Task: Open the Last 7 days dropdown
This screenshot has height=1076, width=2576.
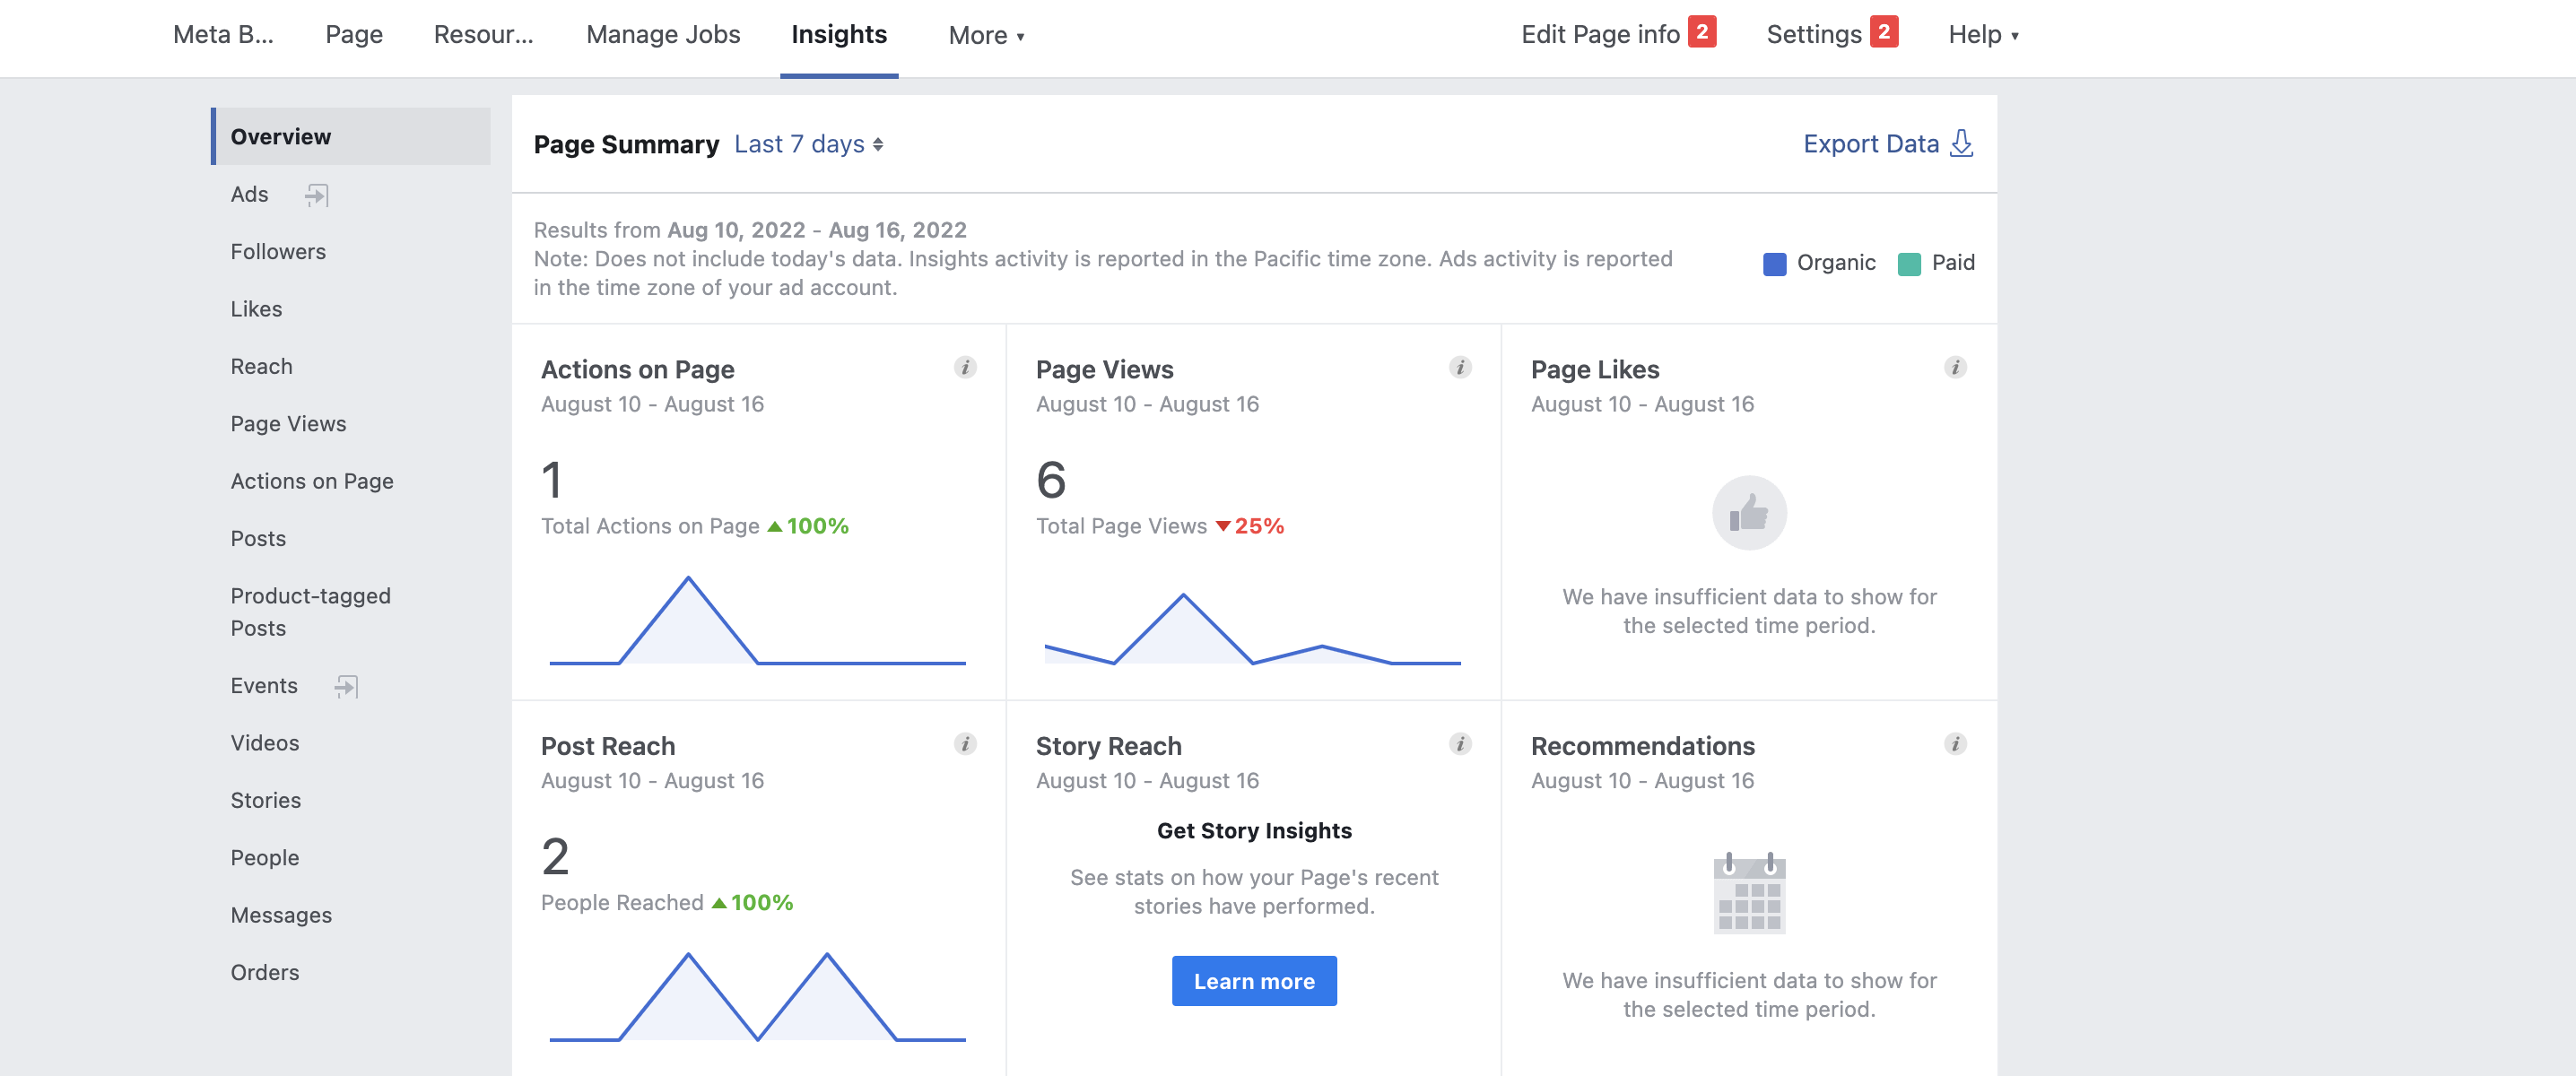Action: 808,144
